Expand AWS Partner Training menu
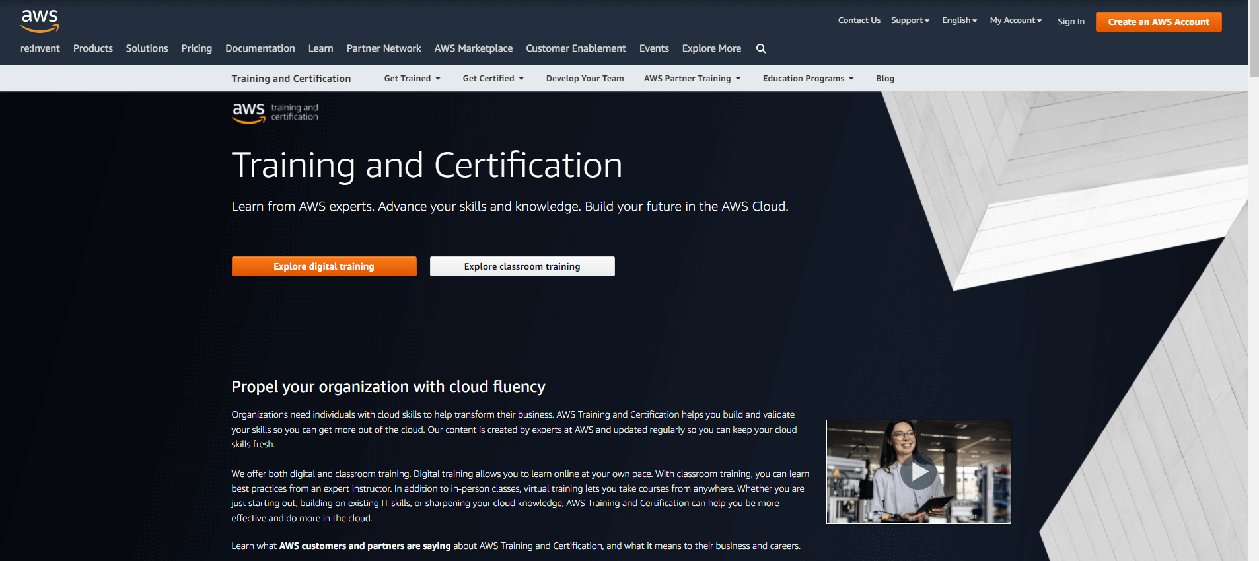This screenshot has height=561, width=1259. click(x=692, y=78)
